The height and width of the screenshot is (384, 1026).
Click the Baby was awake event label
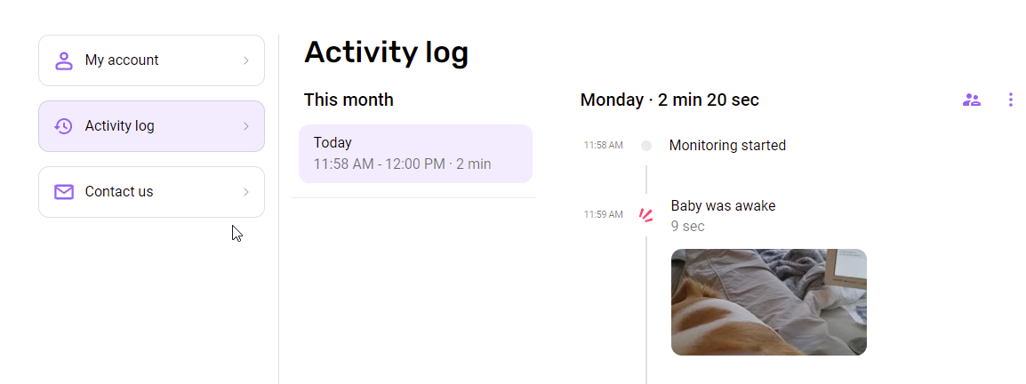pyautogui.click(x=723, y=205)
